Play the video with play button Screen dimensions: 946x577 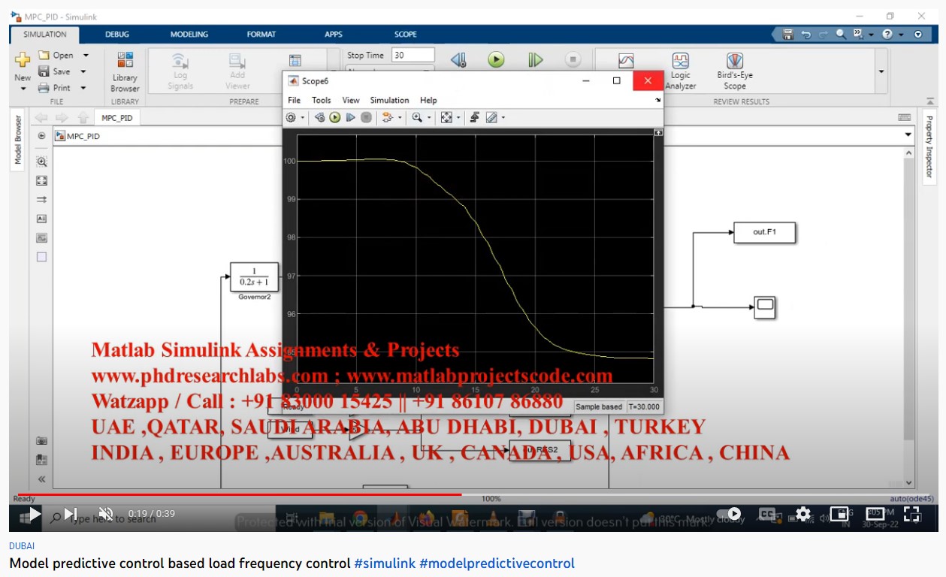[35, 515]
